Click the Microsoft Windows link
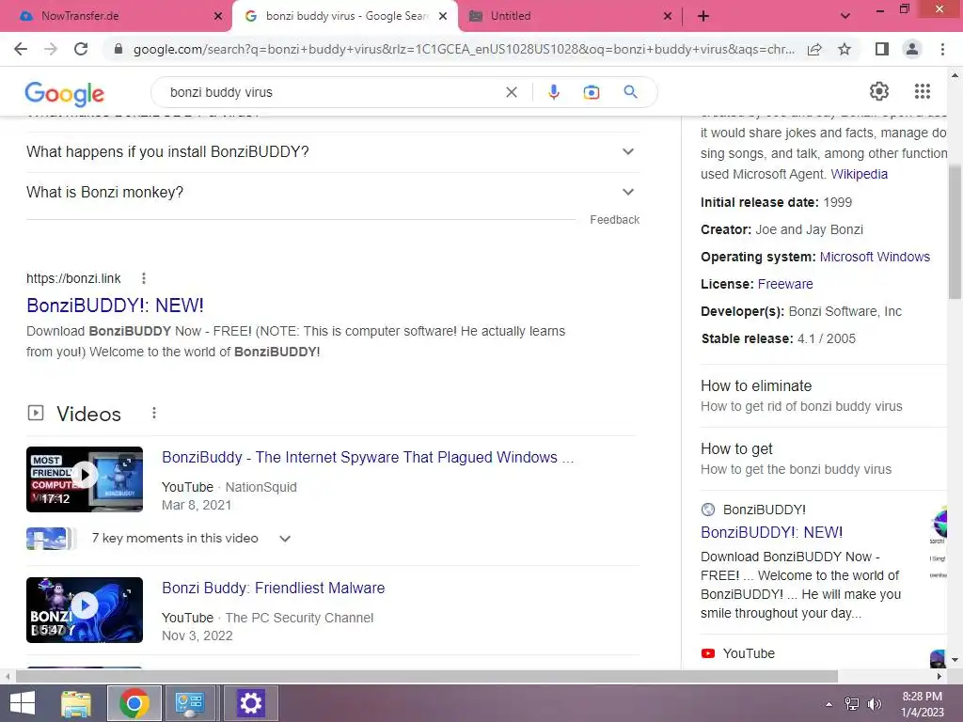The image size is (963, 722). (875, 257)
